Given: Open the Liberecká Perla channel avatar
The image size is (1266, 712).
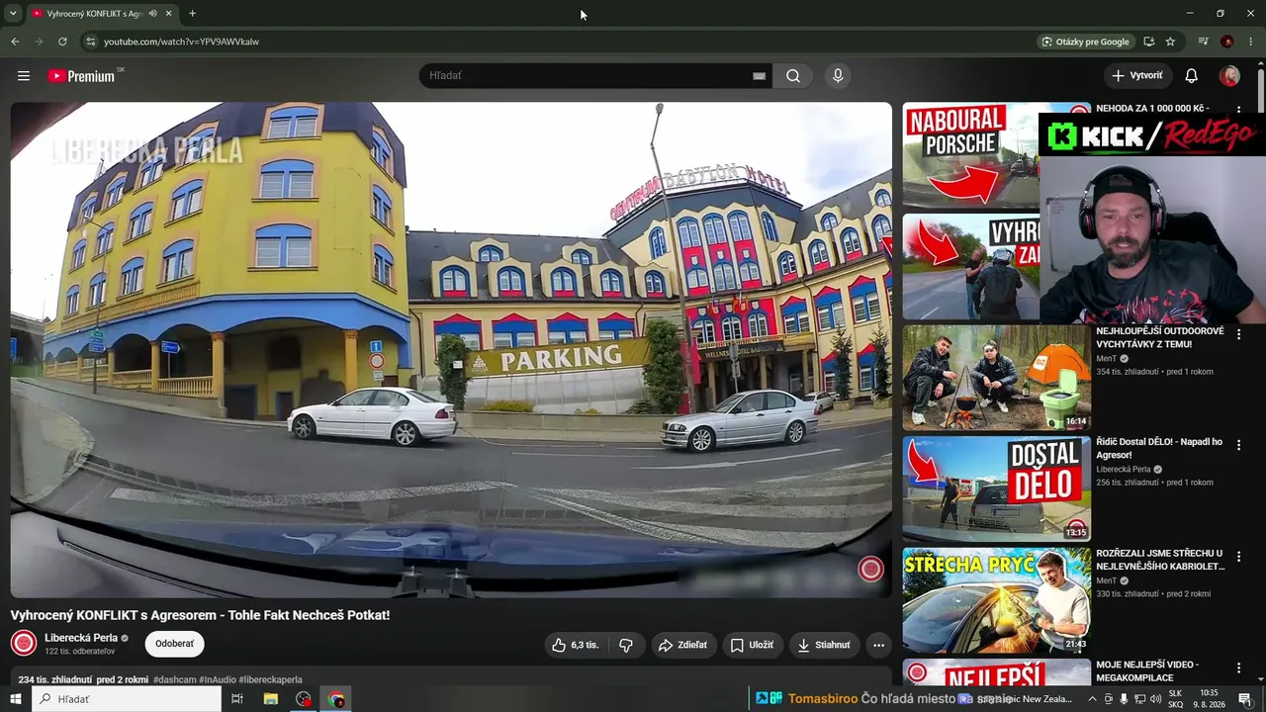Looking at the screenshot, I should click(x=24, y=644).
